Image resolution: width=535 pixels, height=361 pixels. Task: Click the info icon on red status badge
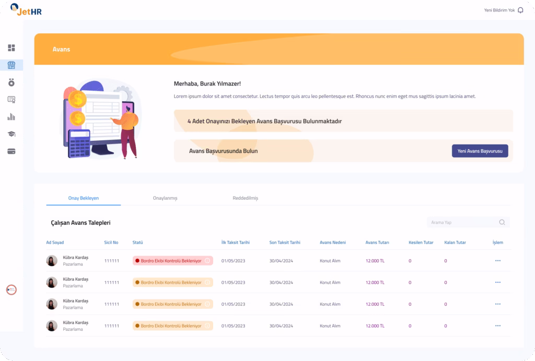[x=207, y=260]
